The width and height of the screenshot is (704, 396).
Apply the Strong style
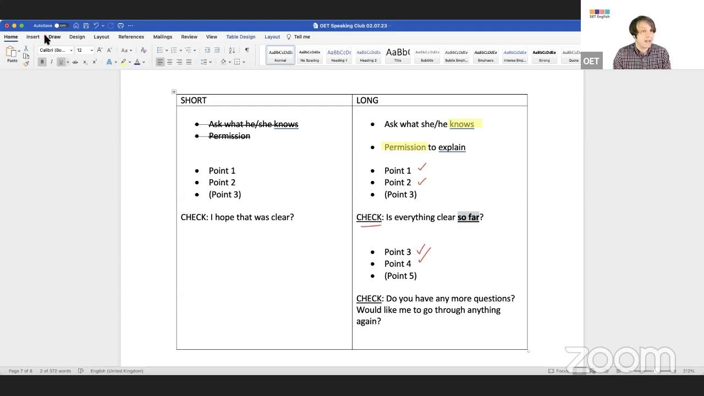coord(544,55)
